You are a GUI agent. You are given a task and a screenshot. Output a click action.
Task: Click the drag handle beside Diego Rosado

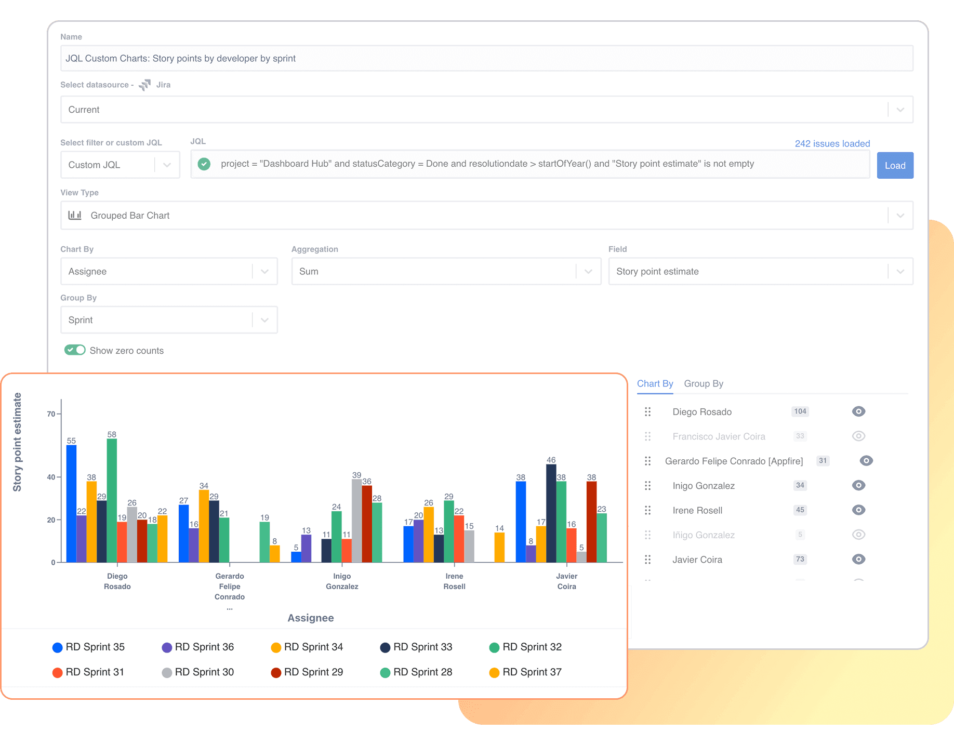(x=647, y=411)
